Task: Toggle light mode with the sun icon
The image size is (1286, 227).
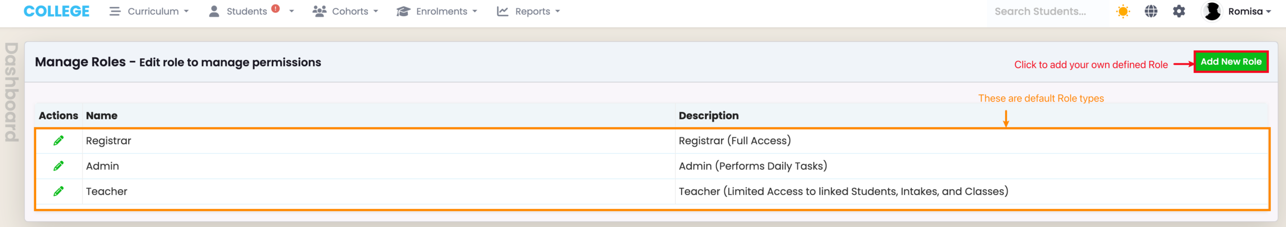Action: click(1123, 11)
